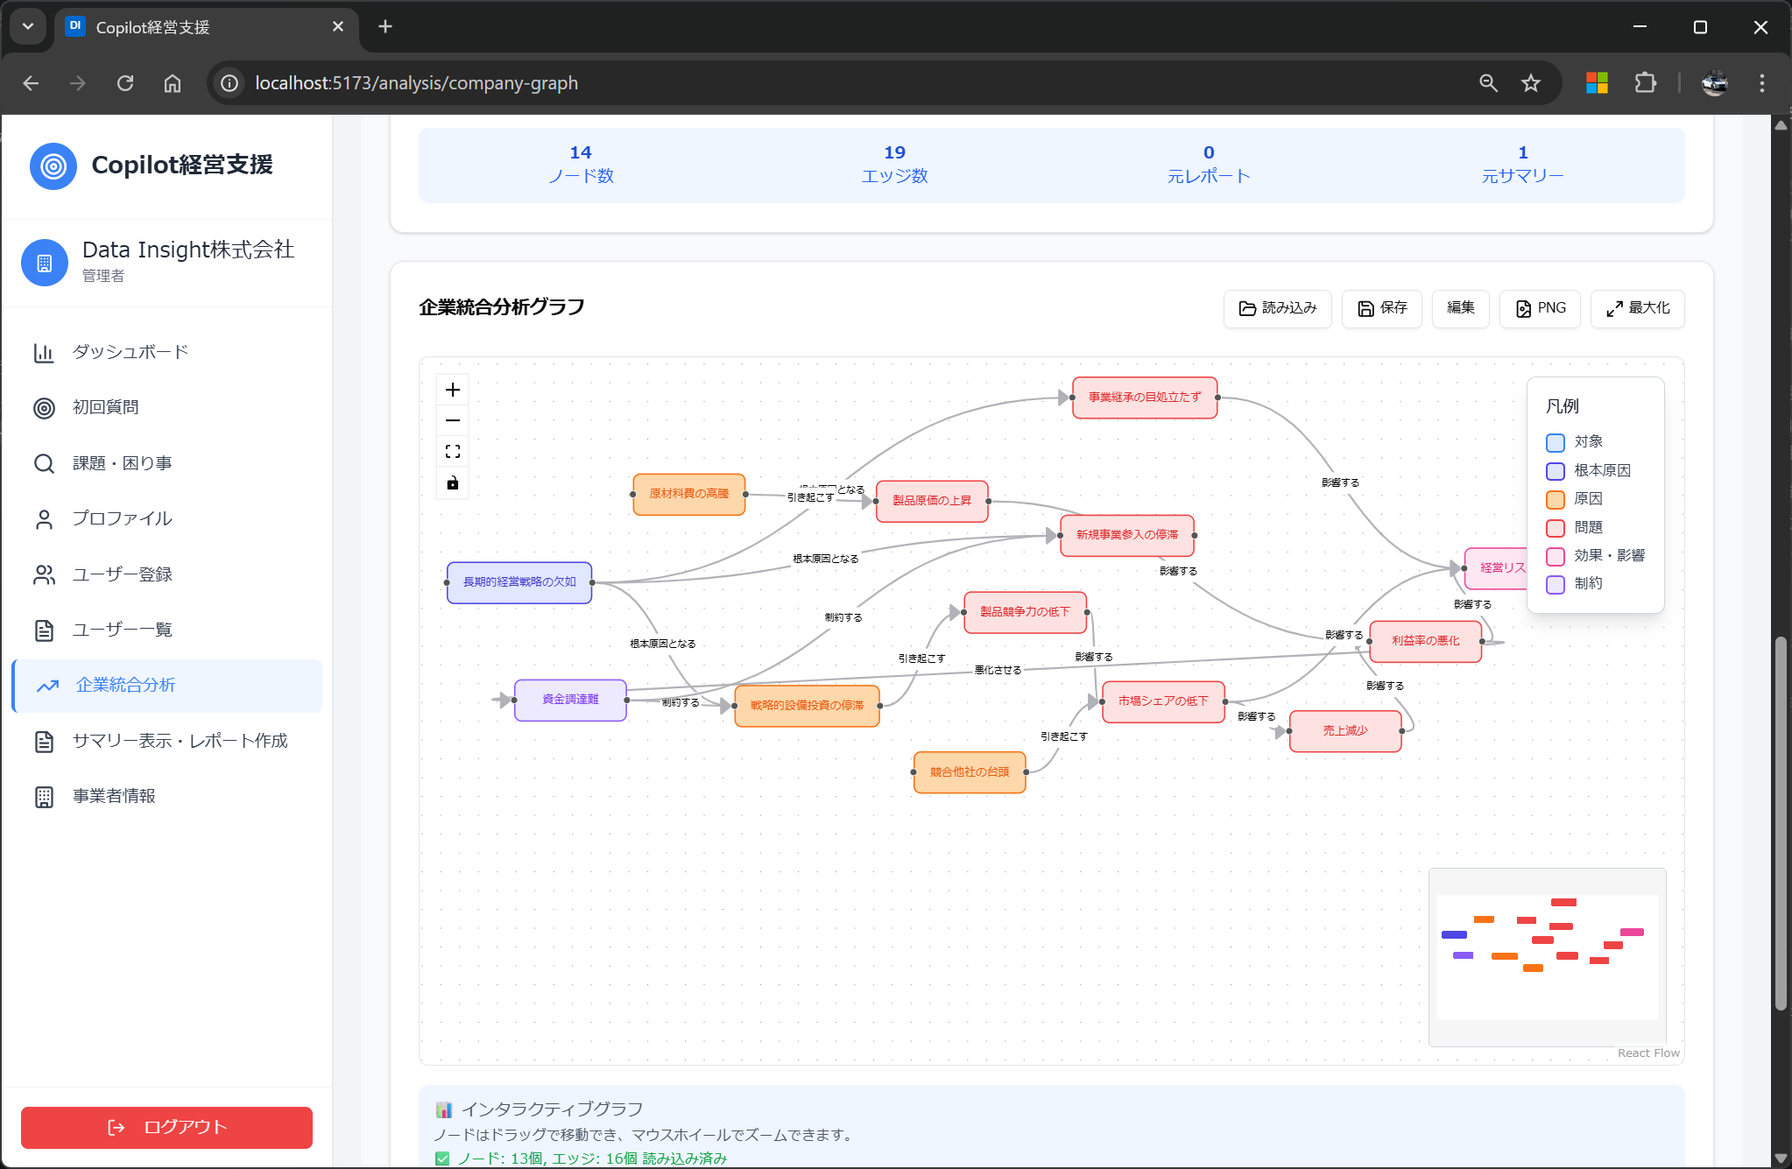Click the 保存 save button
The image size is (1792, 1169).
pyautogui.click(x=1382, y=308)
